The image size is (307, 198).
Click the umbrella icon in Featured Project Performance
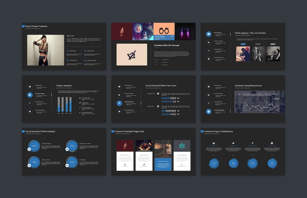click(253, 143)
